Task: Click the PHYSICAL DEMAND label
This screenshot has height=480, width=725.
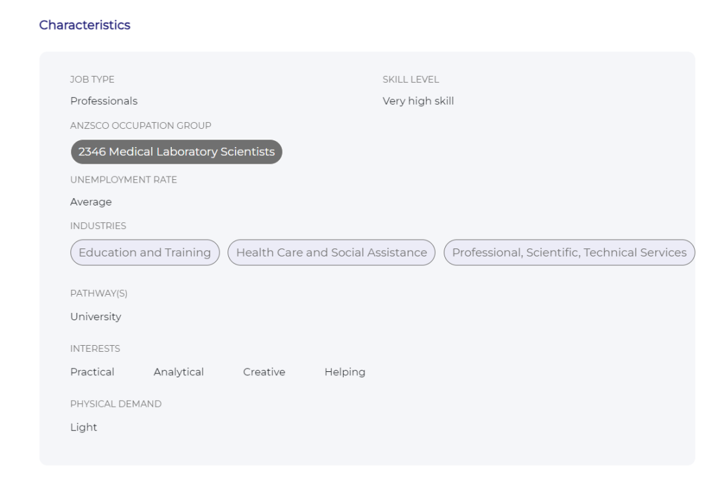Action: point(116,404)
